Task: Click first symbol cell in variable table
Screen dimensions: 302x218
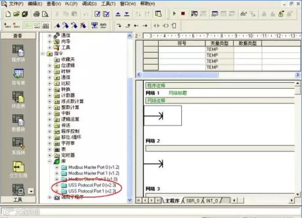Action: click(x=182, y=49)
